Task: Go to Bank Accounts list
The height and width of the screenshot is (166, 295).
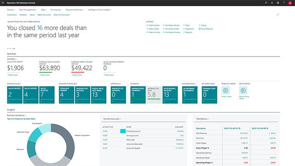Action: point(44,15)
